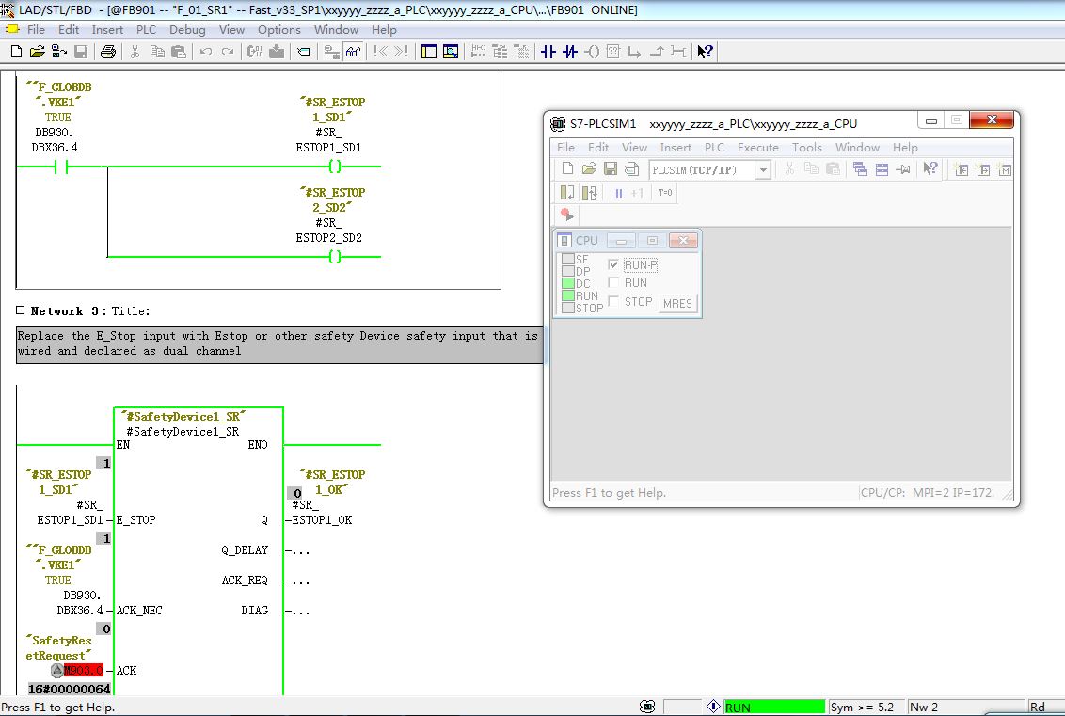1065x716 pixels.
Task: Open the Options menu
Action: click(x=279, y=30)
